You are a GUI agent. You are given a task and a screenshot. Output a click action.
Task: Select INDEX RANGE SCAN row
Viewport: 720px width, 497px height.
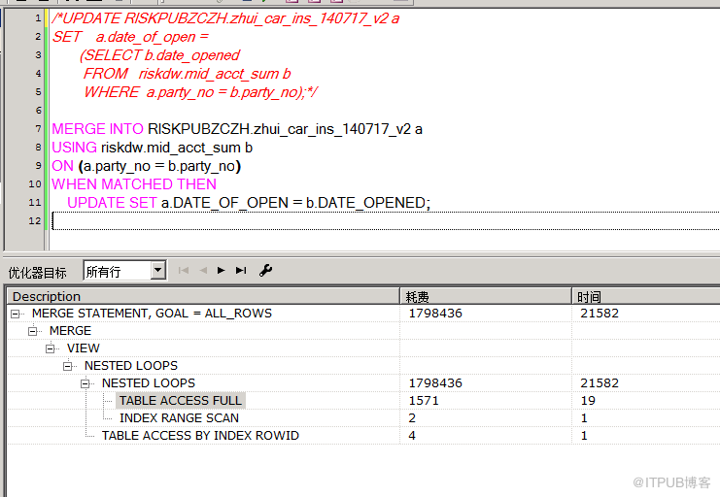click(179, 418)
